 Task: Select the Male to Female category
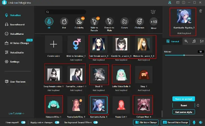pos(94,21)
